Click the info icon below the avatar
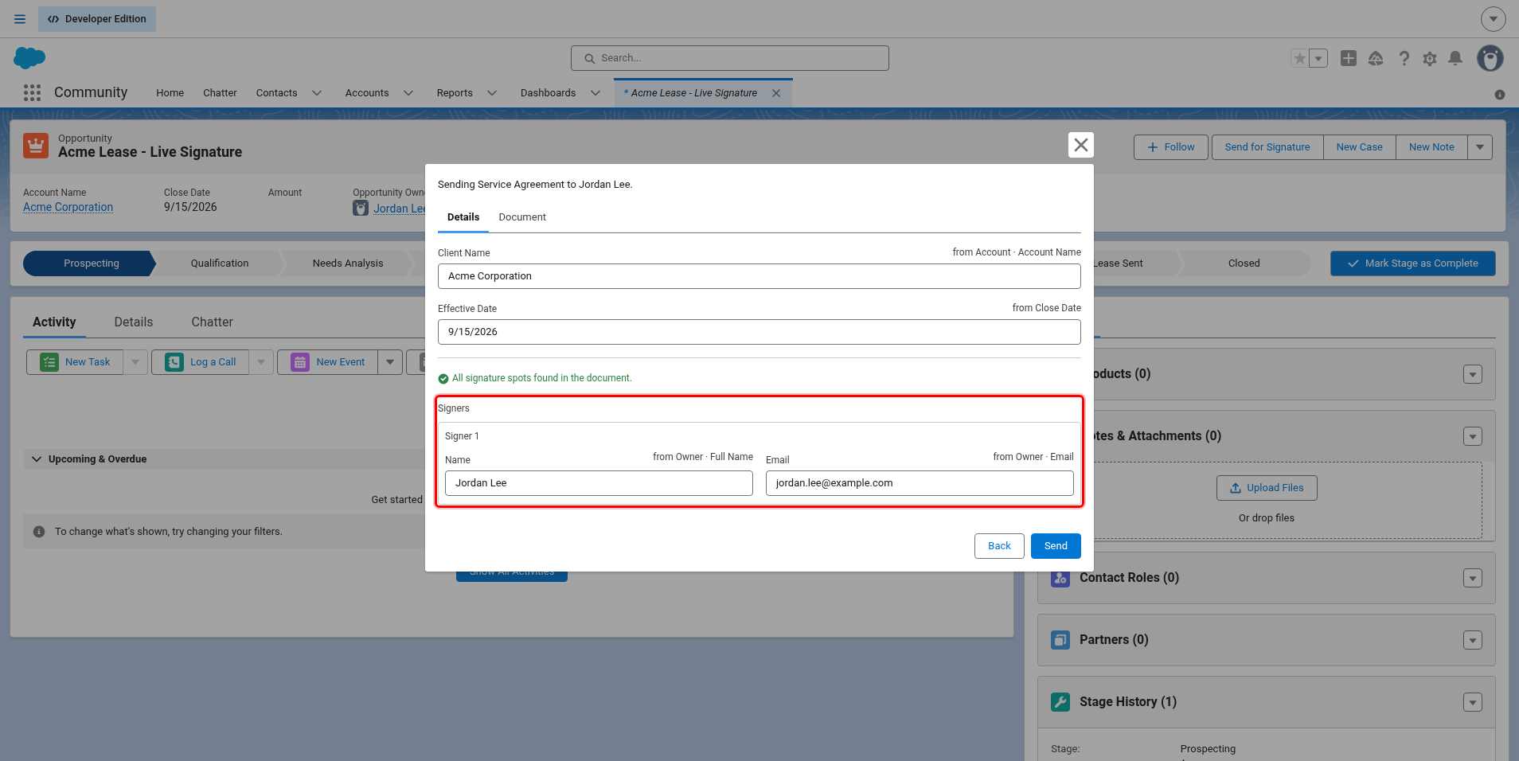Image resolution: width=1519 pixels, height=761 pixels. pyautogui.click(x=1500, y=95)
